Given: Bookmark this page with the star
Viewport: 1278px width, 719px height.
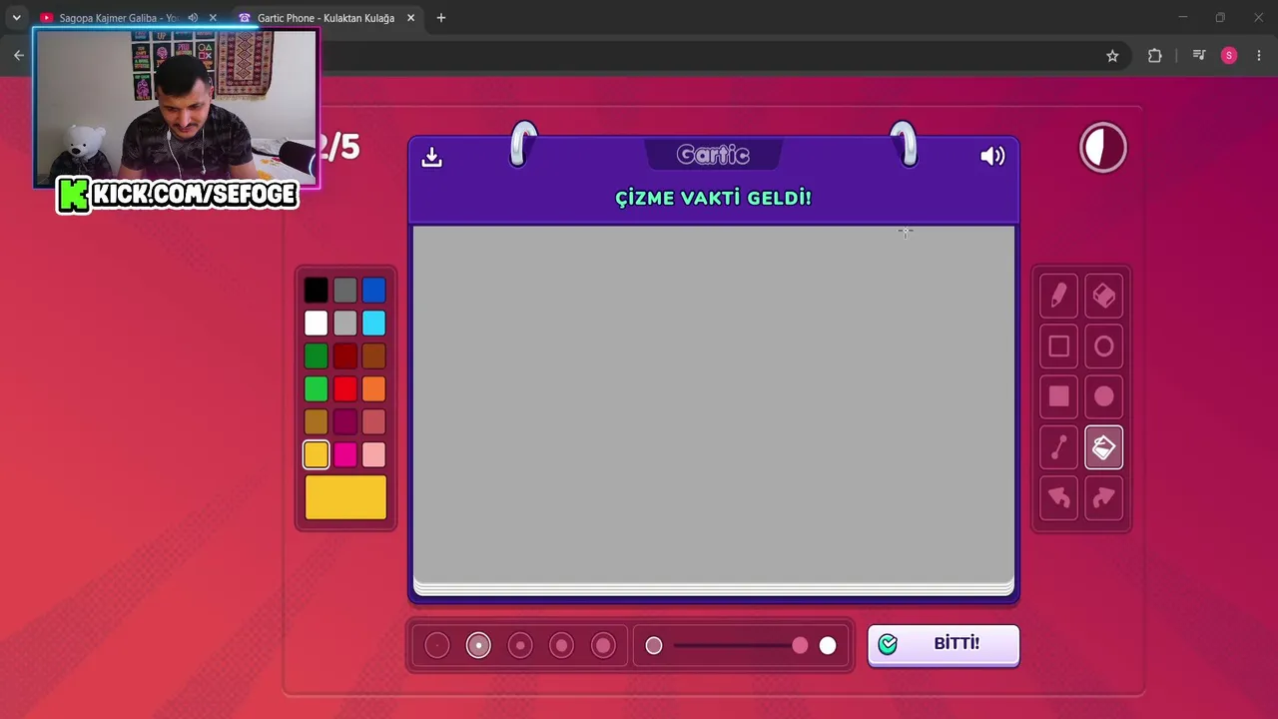Looking at the screenshot, I should point(1112,56).
